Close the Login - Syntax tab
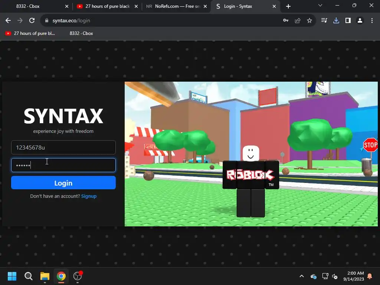The image size is (380, 285). [274, 6]
